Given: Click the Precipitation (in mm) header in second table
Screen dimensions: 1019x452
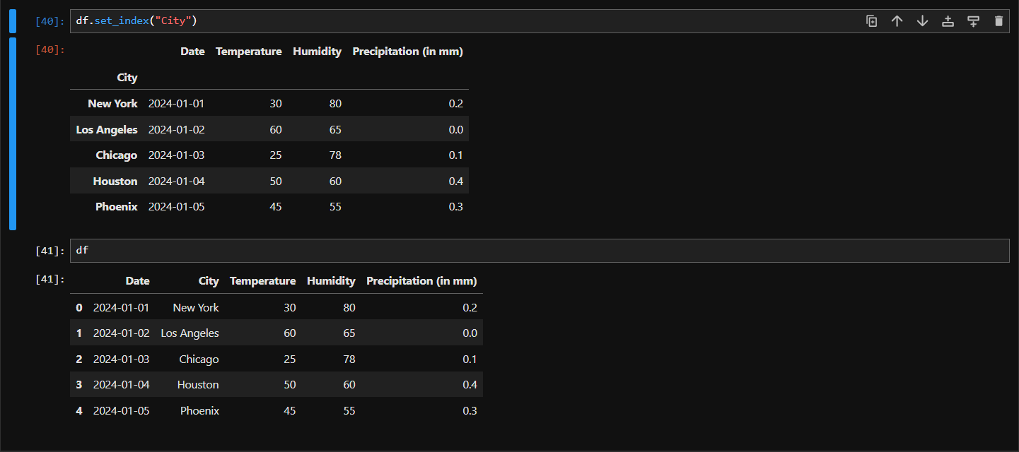Looking at the screenshot, I should pos(421,281).
